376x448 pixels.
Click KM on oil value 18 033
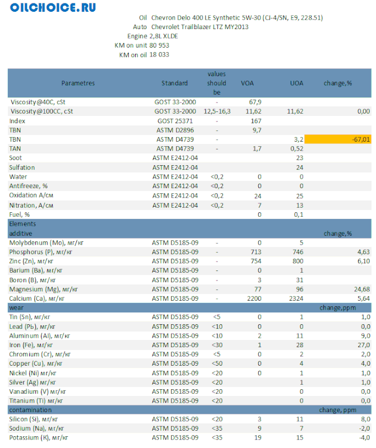point(159,54)
